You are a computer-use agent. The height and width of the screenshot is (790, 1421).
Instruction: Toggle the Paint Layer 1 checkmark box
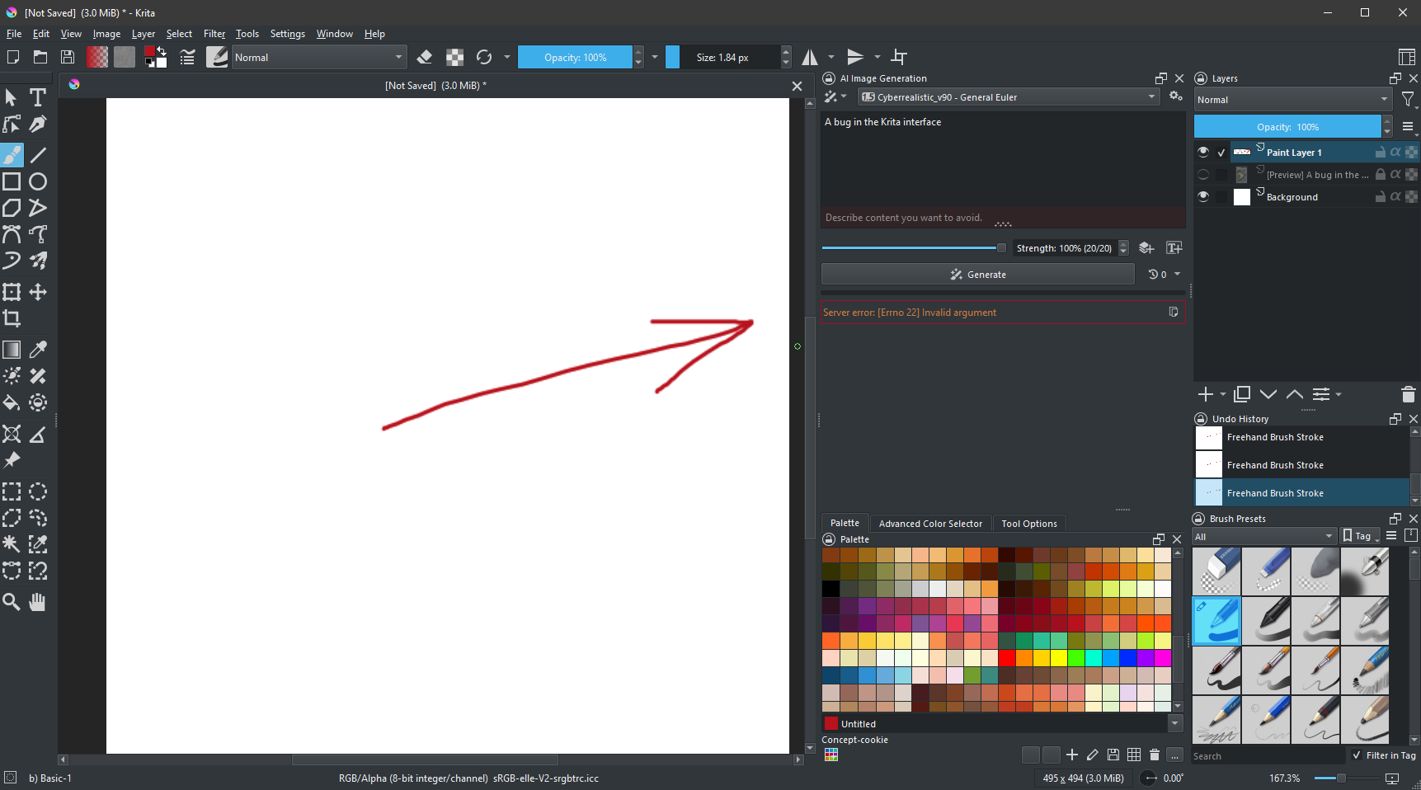1221,153
